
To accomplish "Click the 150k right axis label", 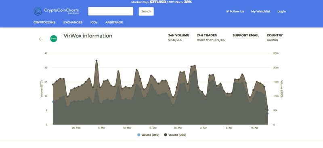I will tap(276, 82).
